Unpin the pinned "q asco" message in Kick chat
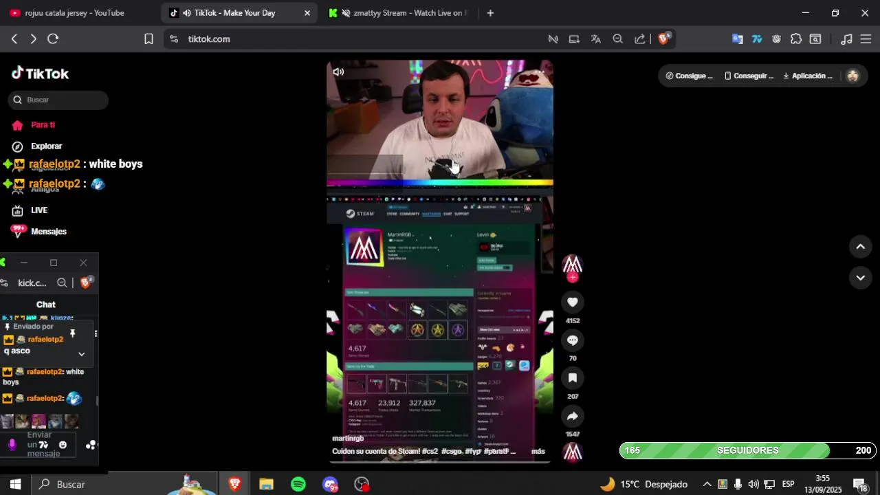 (73, 334)
